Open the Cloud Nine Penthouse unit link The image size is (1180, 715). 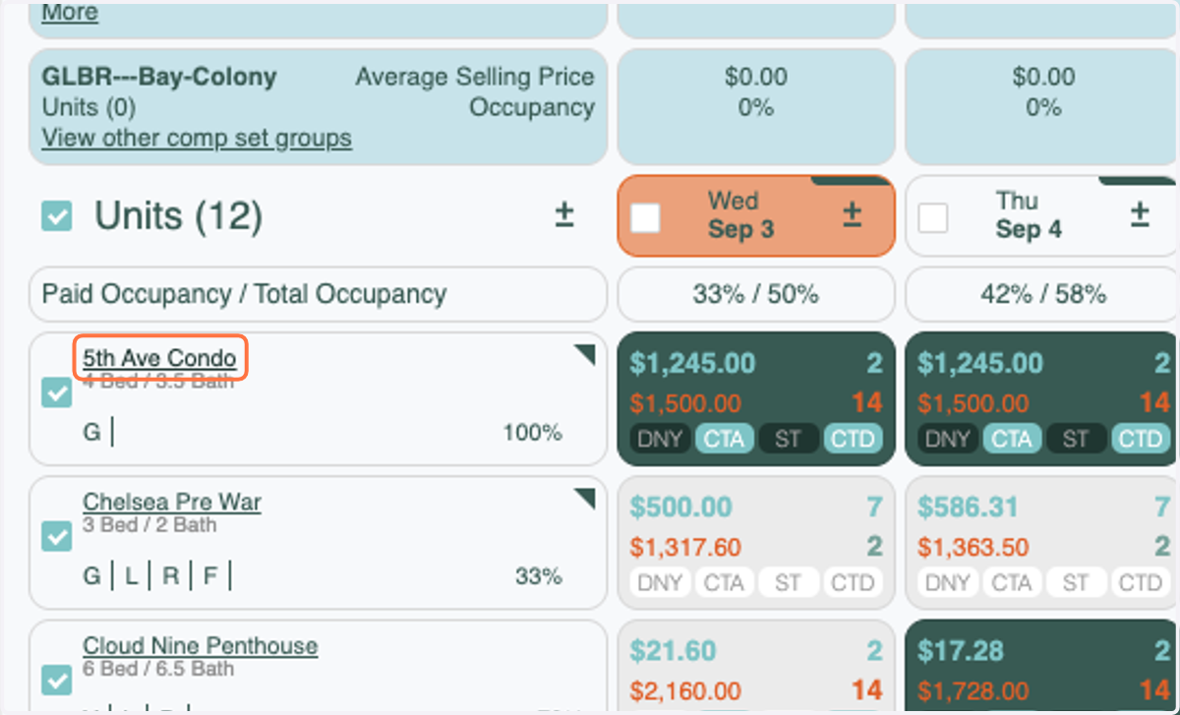click(201, 646)
